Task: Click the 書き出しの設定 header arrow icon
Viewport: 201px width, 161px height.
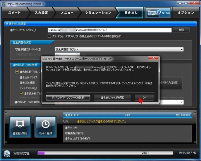Action: coord(7,23)
